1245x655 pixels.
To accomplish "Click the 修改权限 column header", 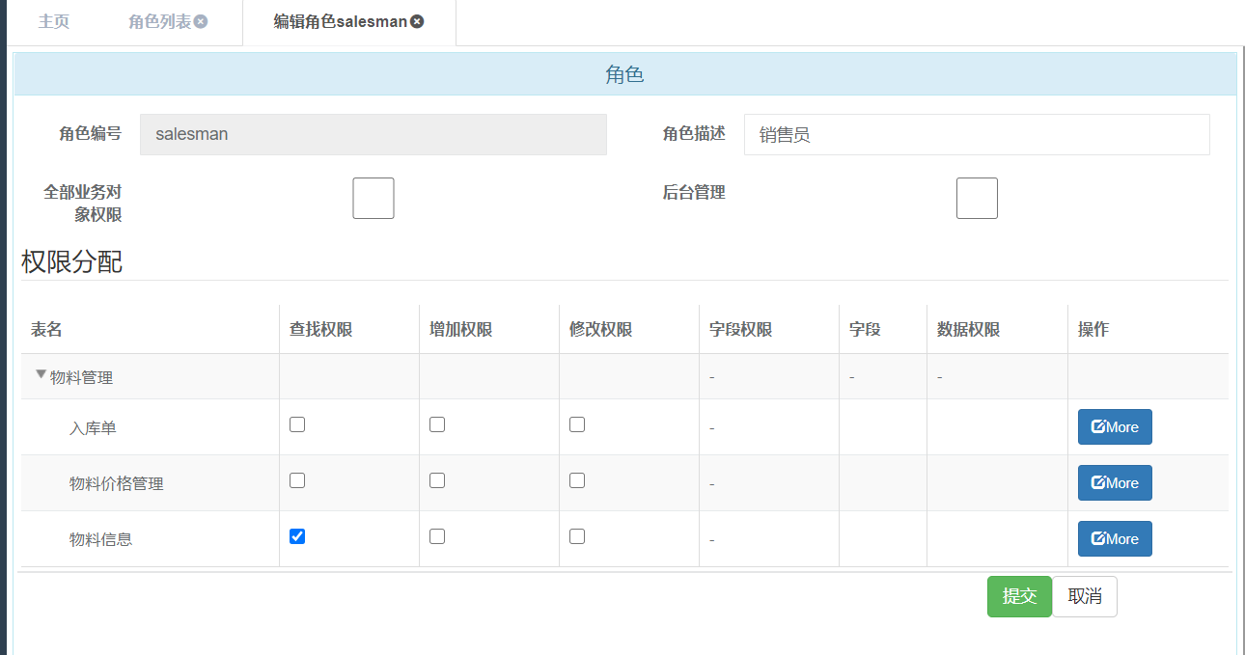I will coord(601,330).
